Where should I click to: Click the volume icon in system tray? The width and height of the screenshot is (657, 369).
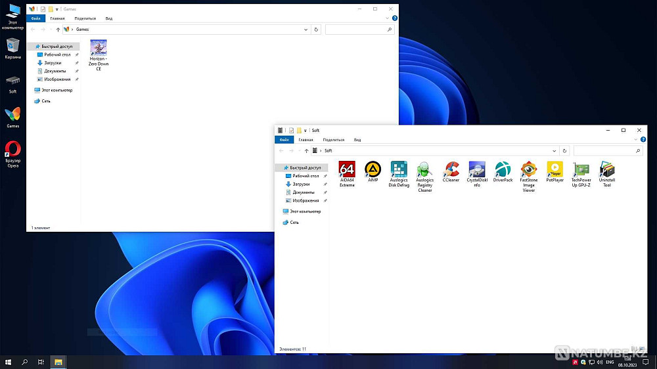pyautogui.click(x=600, y=362)
